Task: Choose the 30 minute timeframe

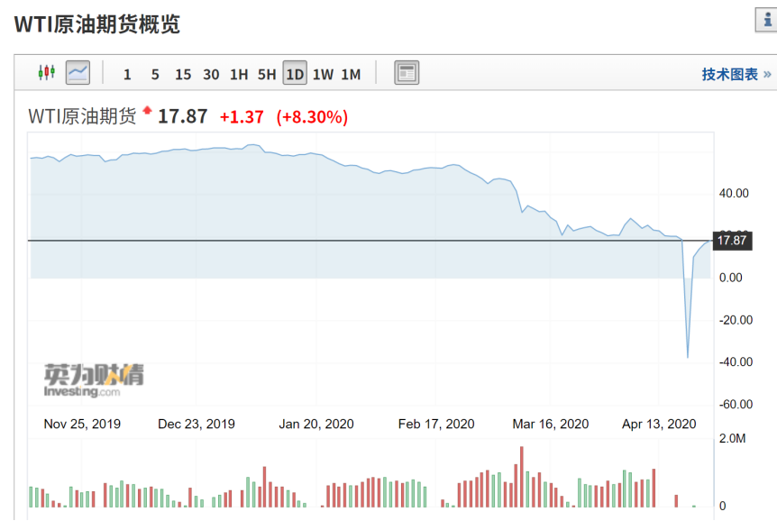Action: (211, 74)
